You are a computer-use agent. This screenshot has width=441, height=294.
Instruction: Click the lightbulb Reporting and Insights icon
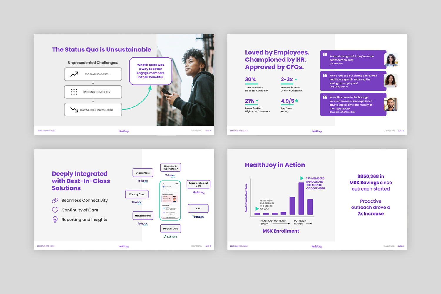(55, 219)
